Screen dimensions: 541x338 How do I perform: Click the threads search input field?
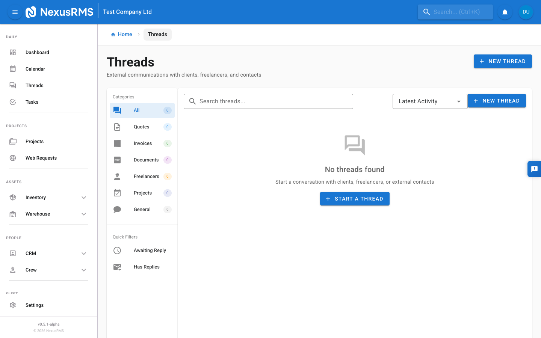[x=268, y=101]
